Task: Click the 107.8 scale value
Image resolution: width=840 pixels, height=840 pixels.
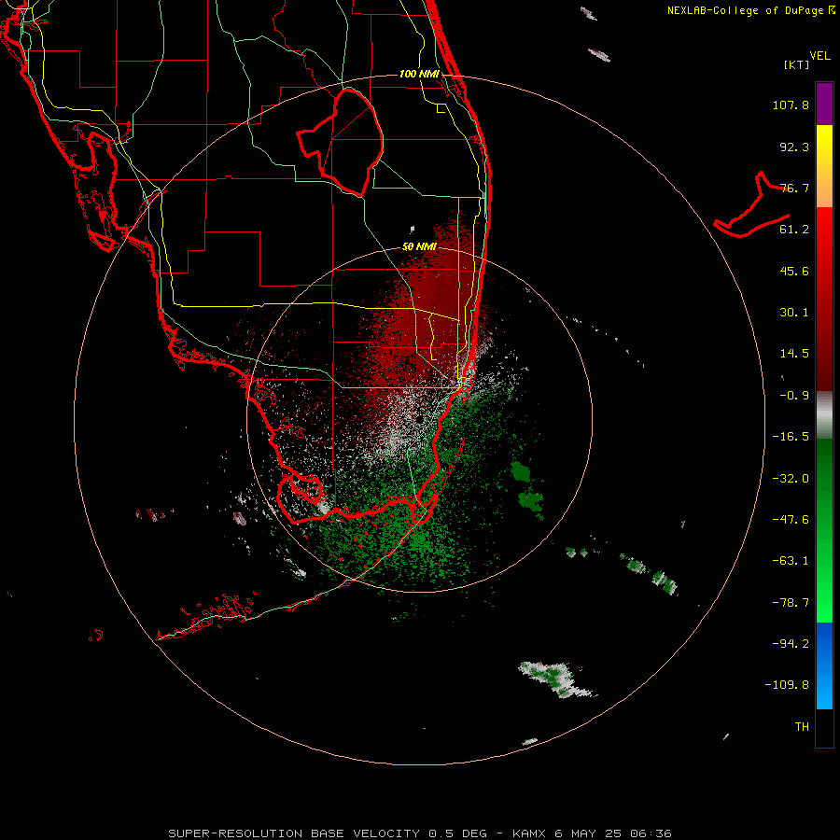Action: tap(791, 105)
